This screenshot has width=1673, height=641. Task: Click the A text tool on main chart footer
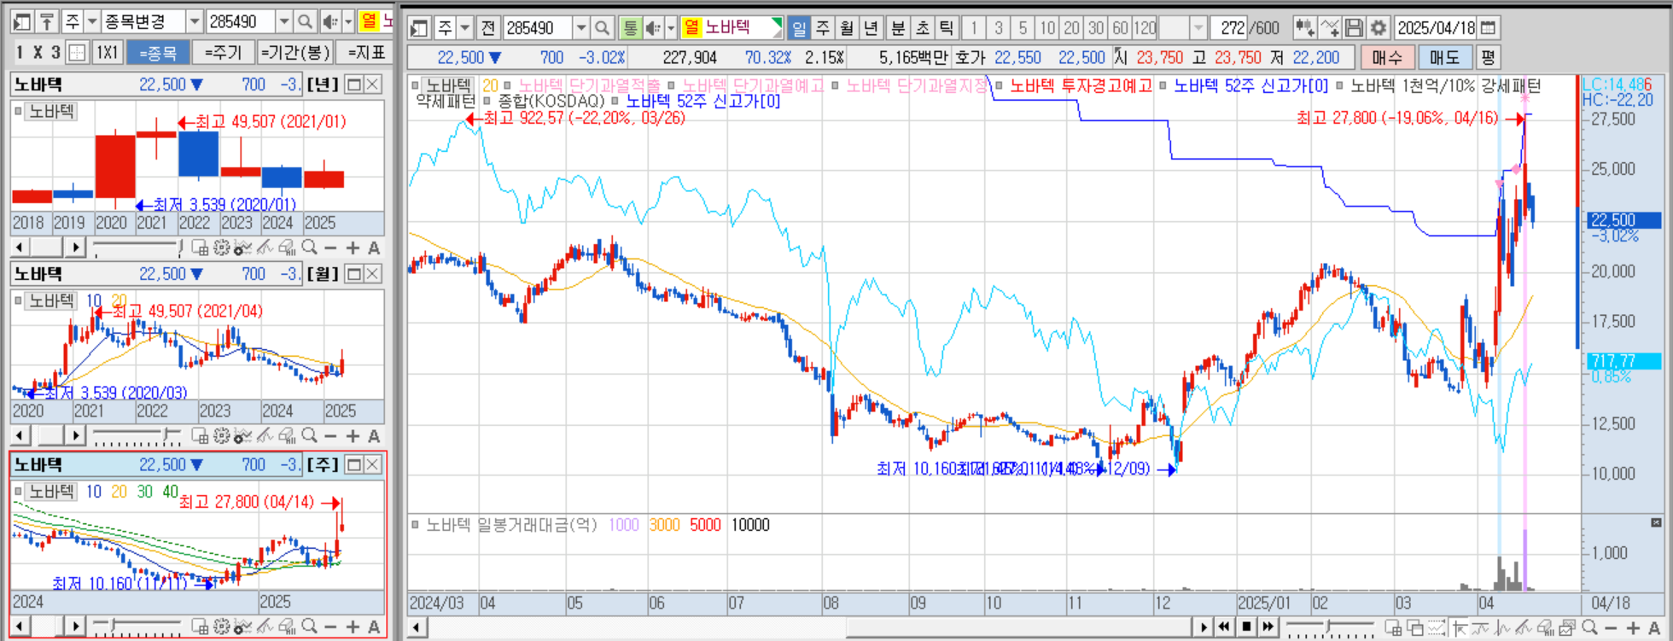1654,628
